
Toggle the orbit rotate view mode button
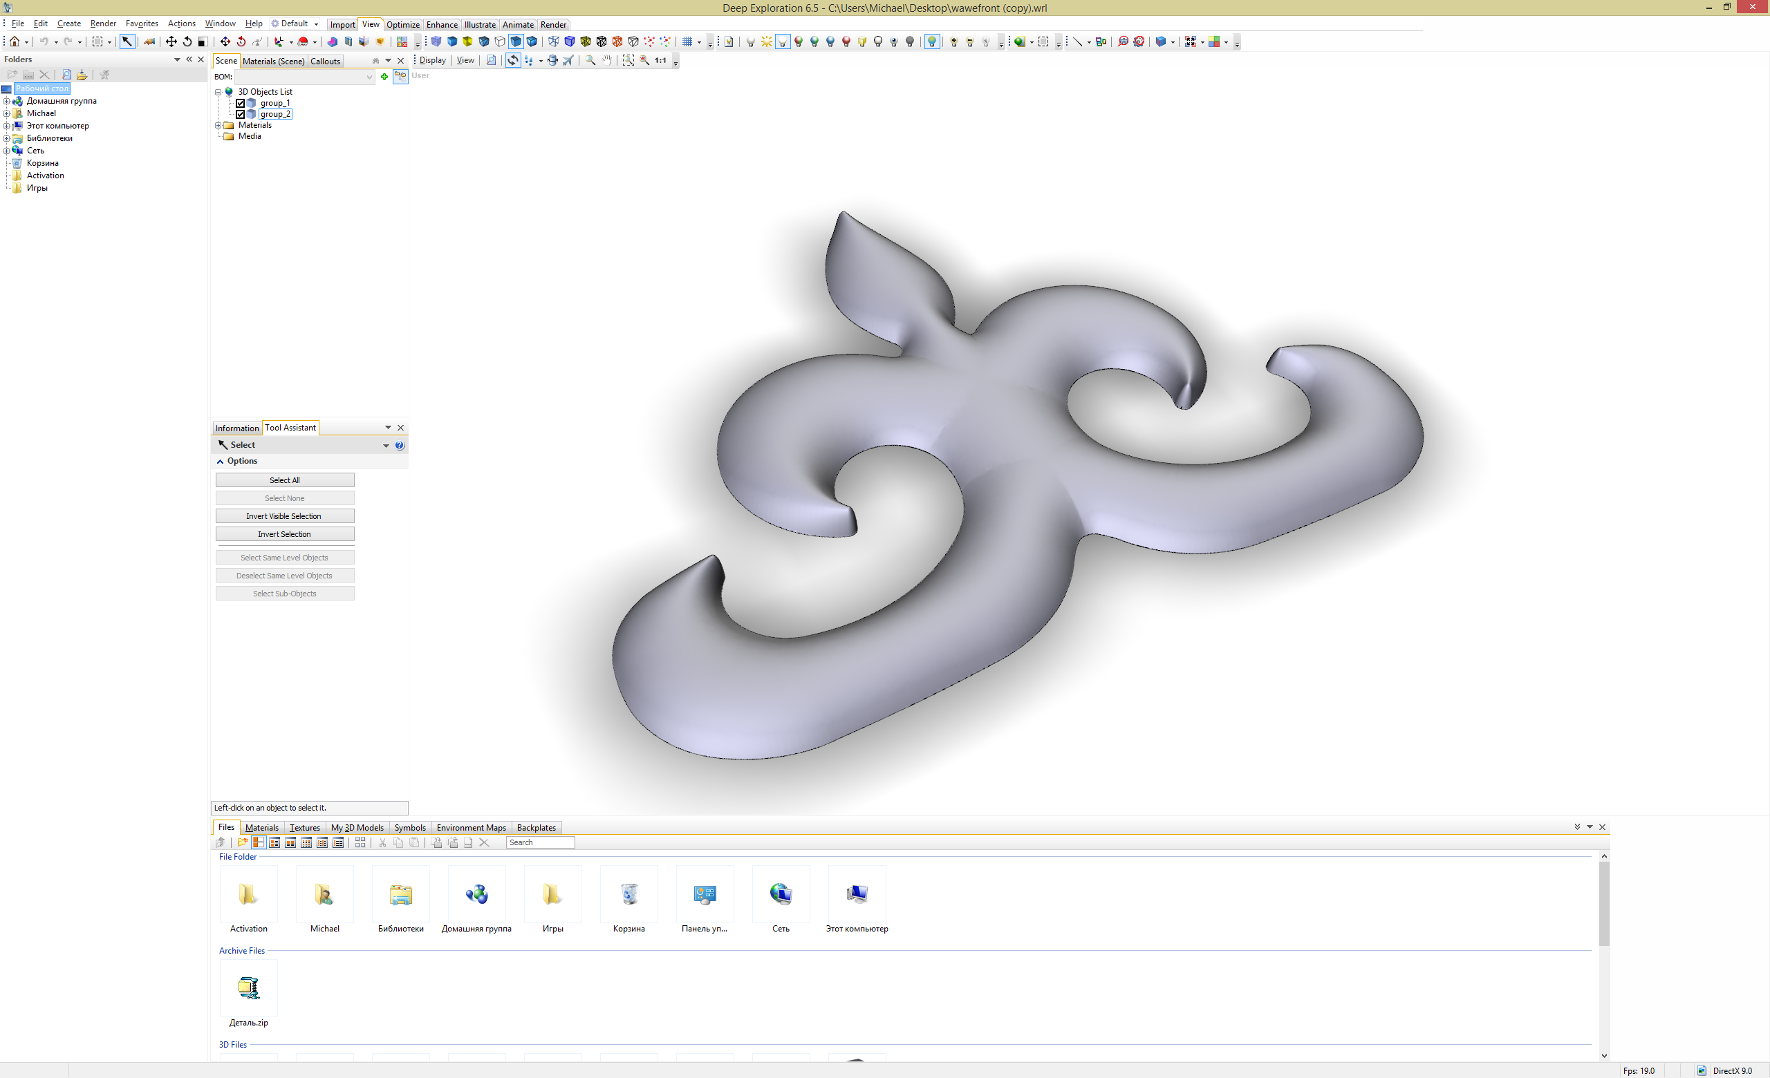pyautogui.click(x=513, y=60)
